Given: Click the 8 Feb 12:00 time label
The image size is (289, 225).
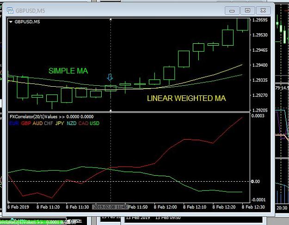Looking at the screenshot, I should coord(166,207).
